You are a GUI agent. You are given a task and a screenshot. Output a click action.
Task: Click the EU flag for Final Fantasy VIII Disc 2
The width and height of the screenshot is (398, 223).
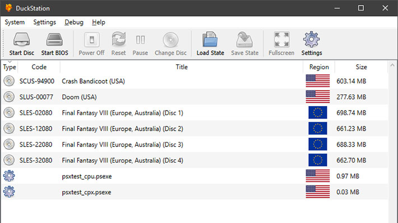pos(318,129)
